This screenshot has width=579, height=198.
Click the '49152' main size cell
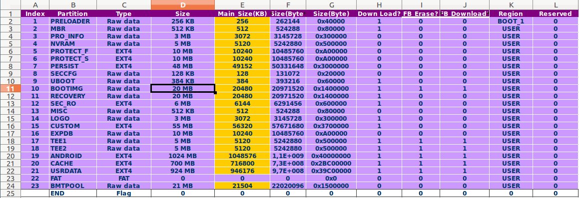pyautogui.click(x=242, y=66)
